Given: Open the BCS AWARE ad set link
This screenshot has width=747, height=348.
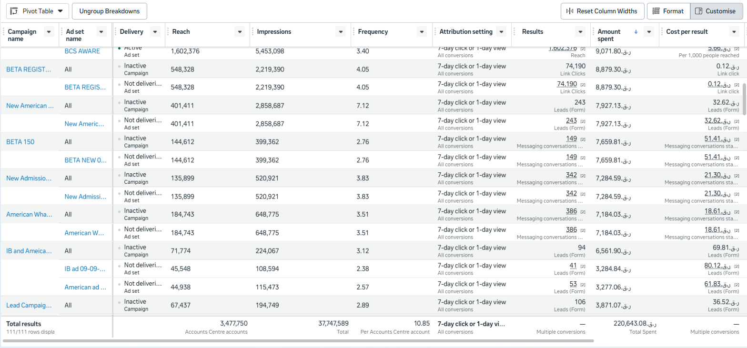Looking at the screenshot, I should [x=82, y=51].
